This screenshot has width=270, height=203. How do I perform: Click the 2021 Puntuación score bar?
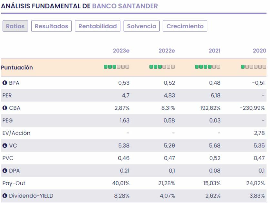pyautogui.click(x=208, y=68)
